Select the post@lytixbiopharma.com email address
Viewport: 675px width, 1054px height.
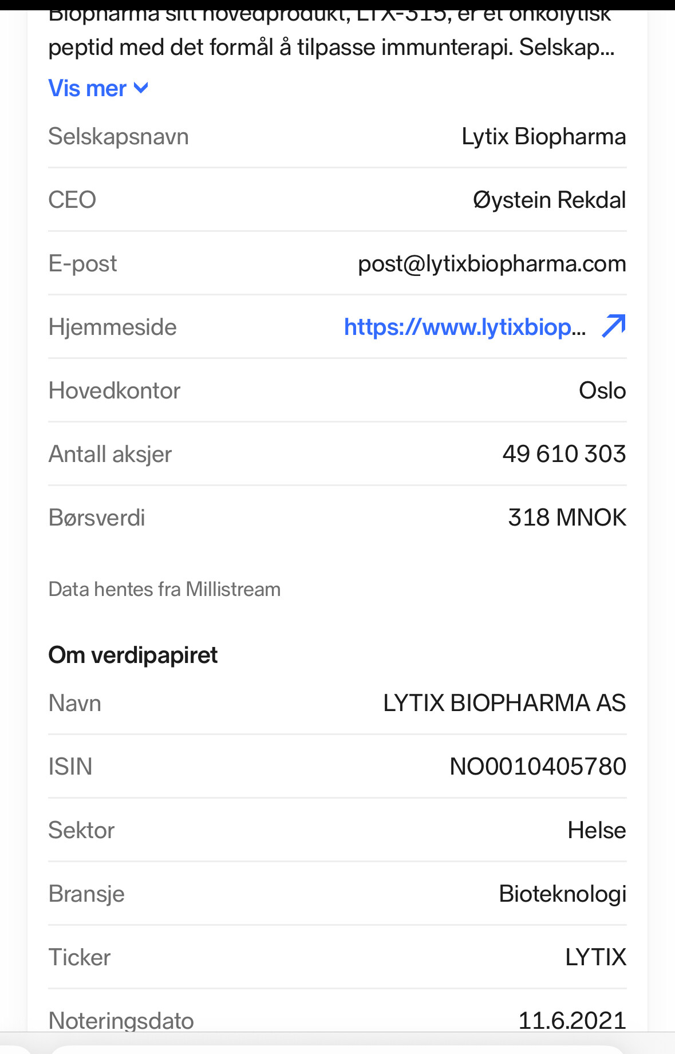tap(492, 263)
